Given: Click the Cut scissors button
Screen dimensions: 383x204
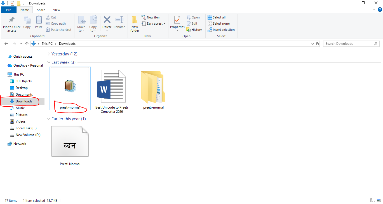Looking at the screenshot, I should tap(51, 17).
